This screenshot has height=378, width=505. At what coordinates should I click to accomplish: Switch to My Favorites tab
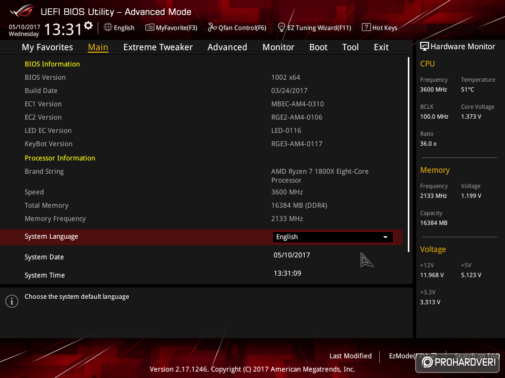[x=47, y=47]
